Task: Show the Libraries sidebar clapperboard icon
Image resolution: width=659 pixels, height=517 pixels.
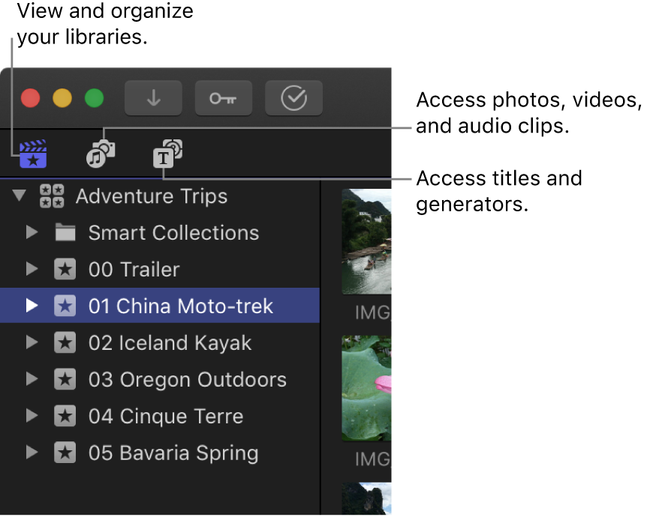Action: 33,154
